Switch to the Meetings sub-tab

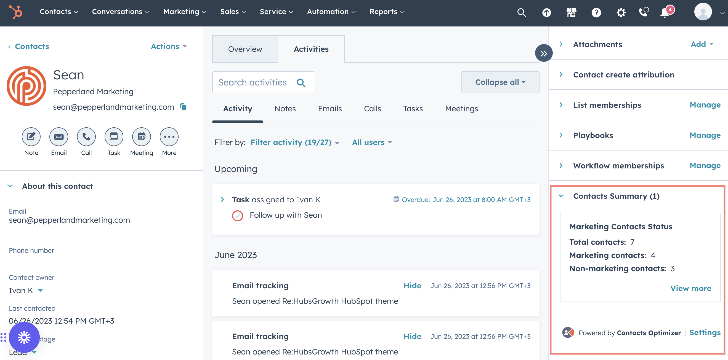click(461, 109)
